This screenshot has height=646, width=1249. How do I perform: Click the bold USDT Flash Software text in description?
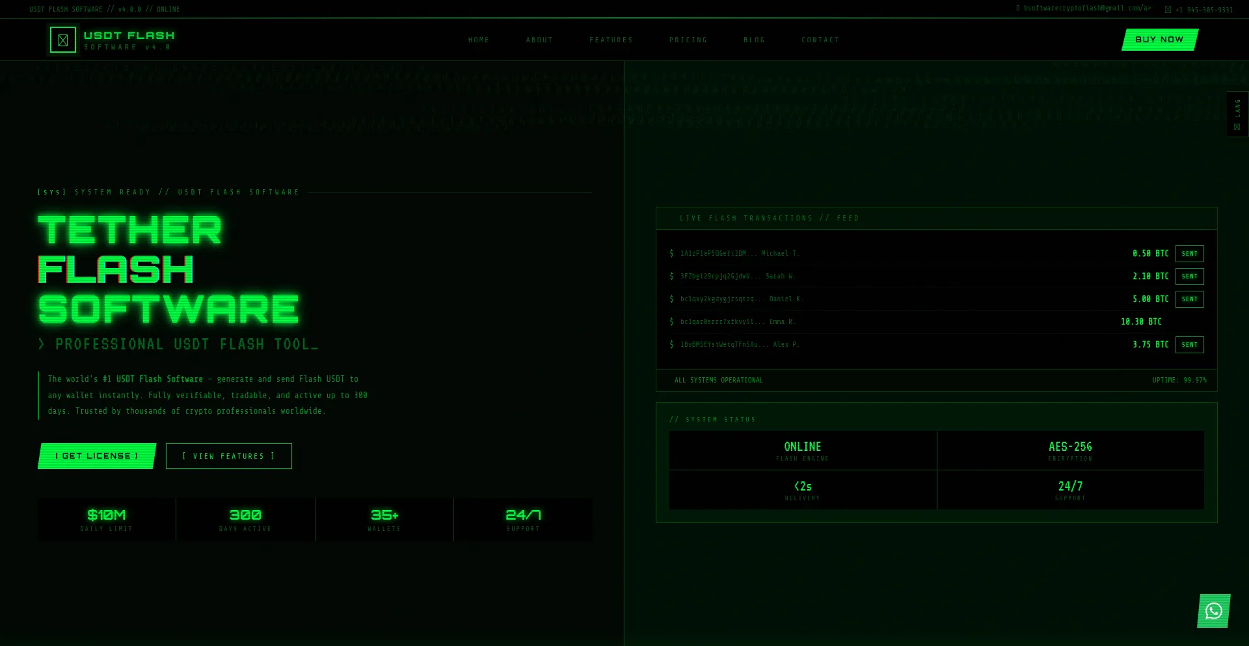coord(159,379)
